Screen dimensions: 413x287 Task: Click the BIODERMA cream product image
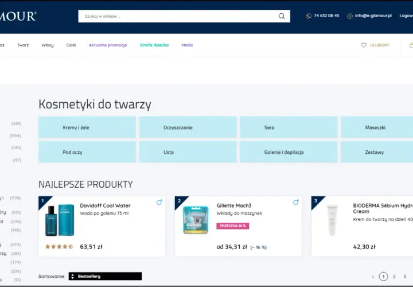pos(332,220)
